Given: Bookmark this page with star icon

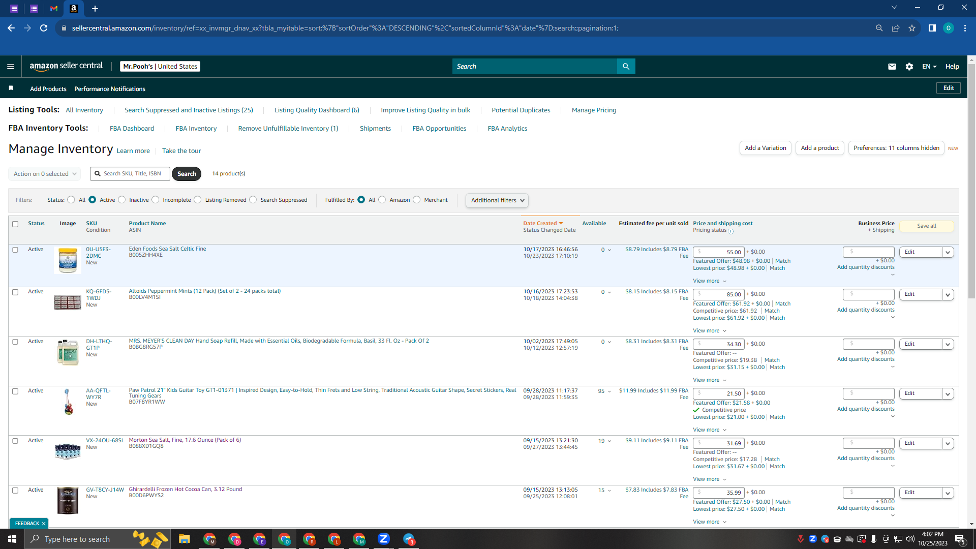Looking at the screenshot, I should coord(912,28).
